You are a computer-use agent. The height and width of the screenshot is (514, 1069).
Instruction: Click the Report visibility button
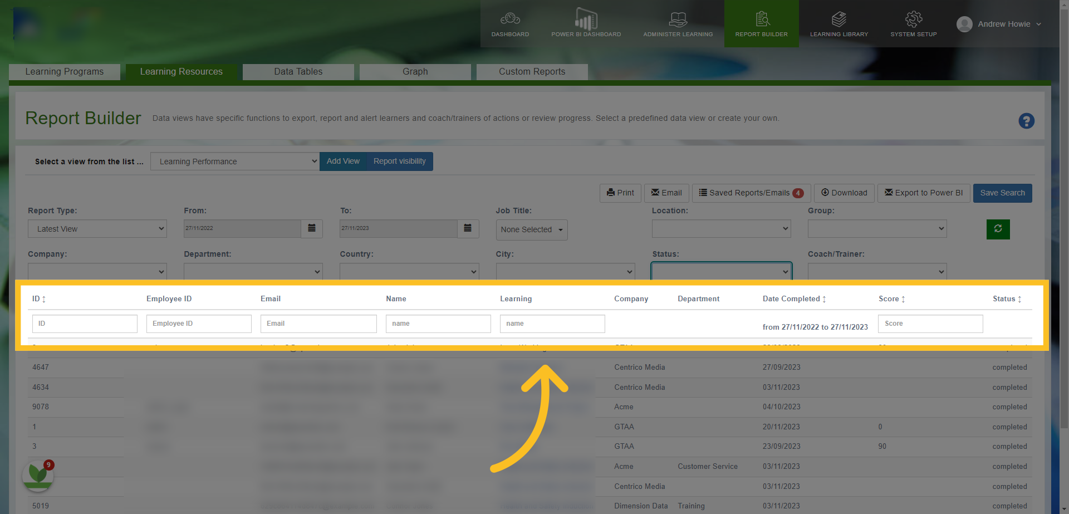coord(400,161)
